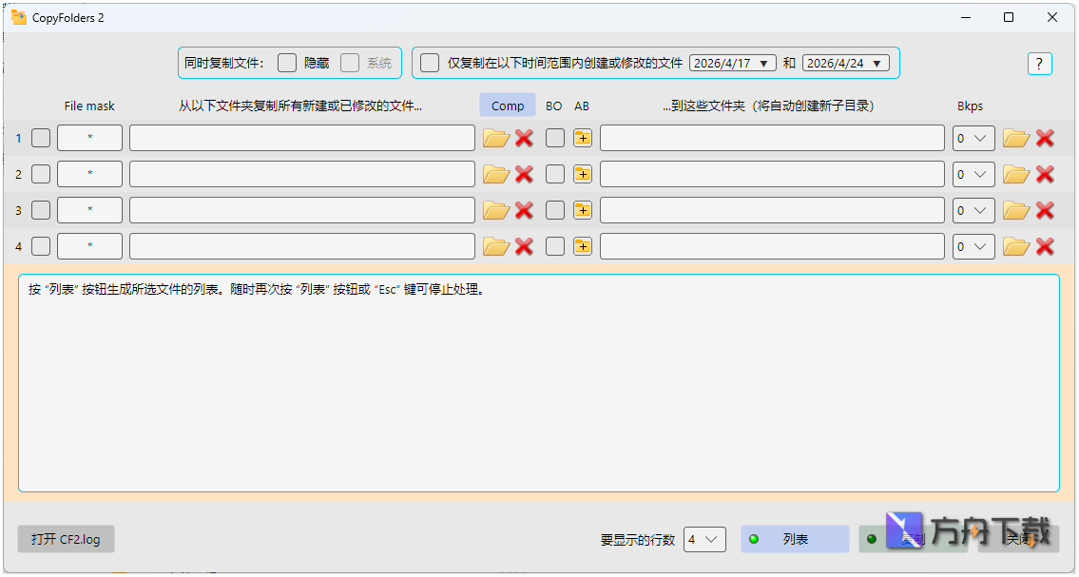Open destination folder browser for row 3
Screen dimensions: 1079x577
pyautogui.click(x=1015, y=209)
